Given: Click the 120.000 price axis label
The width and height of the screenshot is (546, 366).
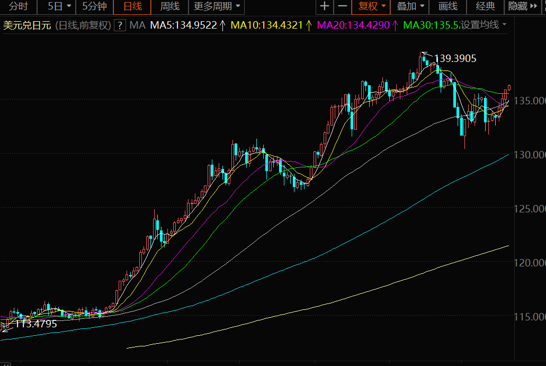Looking at the screenshot, I should 530,263.
